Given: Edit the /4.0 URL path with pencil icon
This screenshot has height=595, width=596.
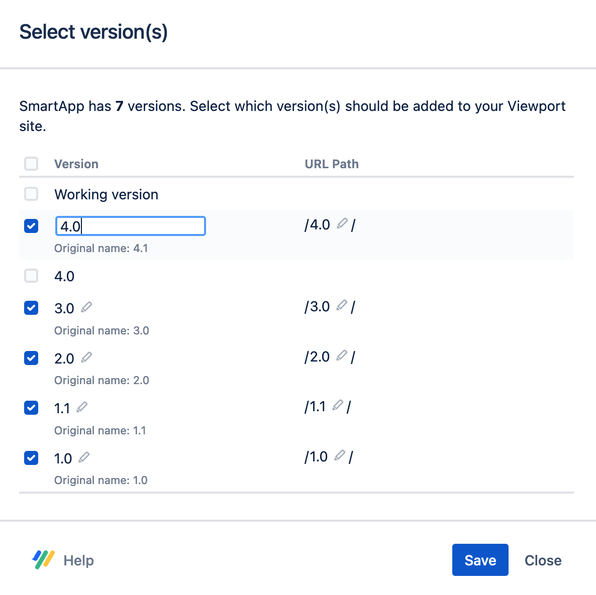Looking at the screenshot, I should tap(342, 223).
